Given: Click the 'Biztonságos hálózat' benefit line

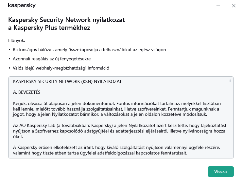Looking at the screenshot, I should point(89,50).
